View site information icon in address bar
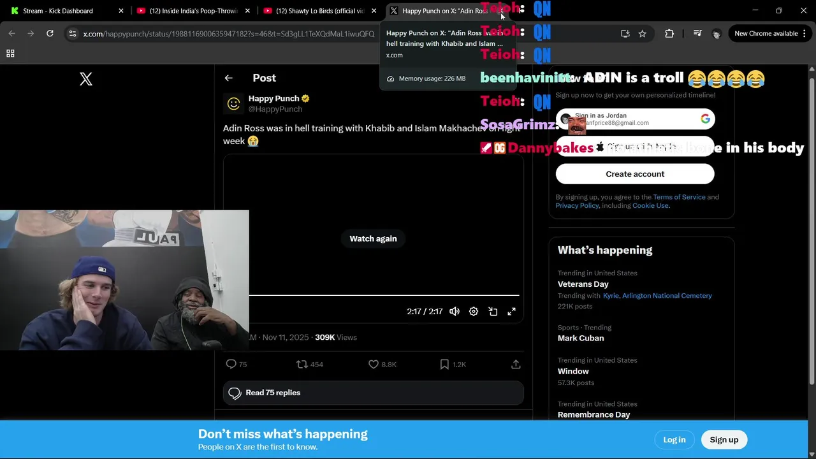816x459 pixels. click(x=72, y=34)
